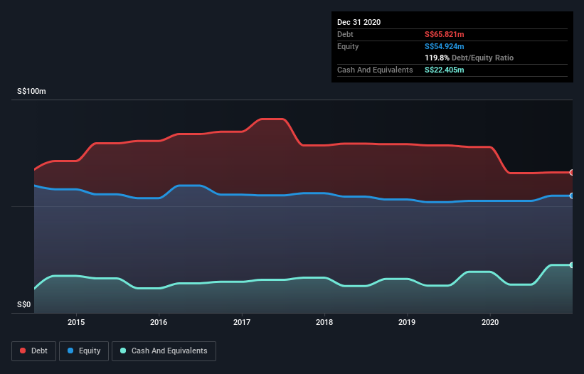Click the Debt data point marker at chart end
The height and width of the screenshot is (374, 584).
tap(571, 173)
